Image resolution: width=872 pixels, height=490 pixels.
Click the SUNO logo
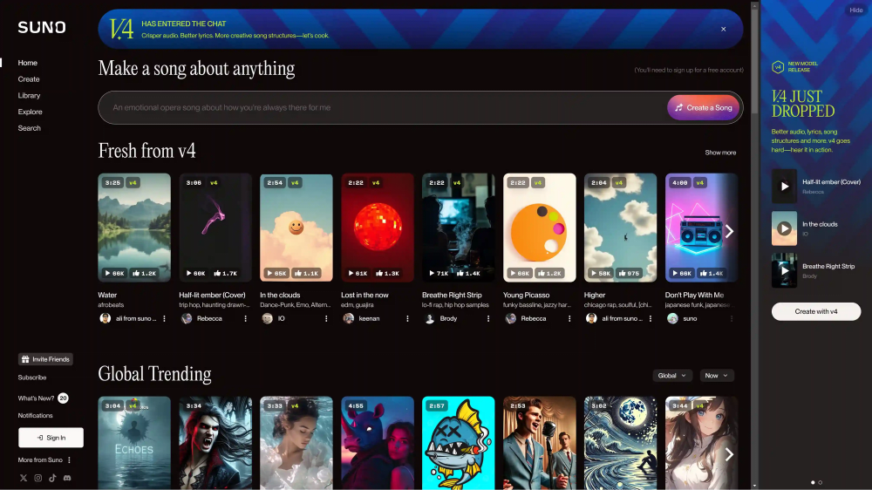42,27
